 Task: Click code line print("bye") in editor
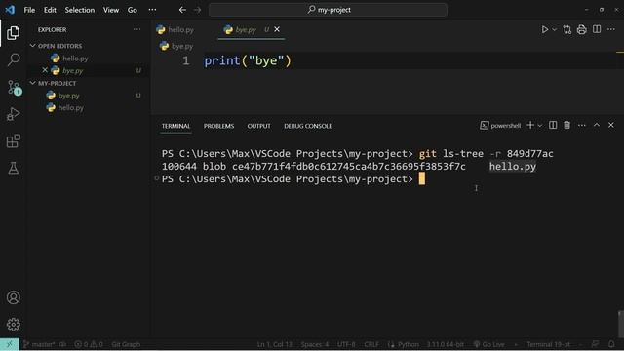[248, 60]
